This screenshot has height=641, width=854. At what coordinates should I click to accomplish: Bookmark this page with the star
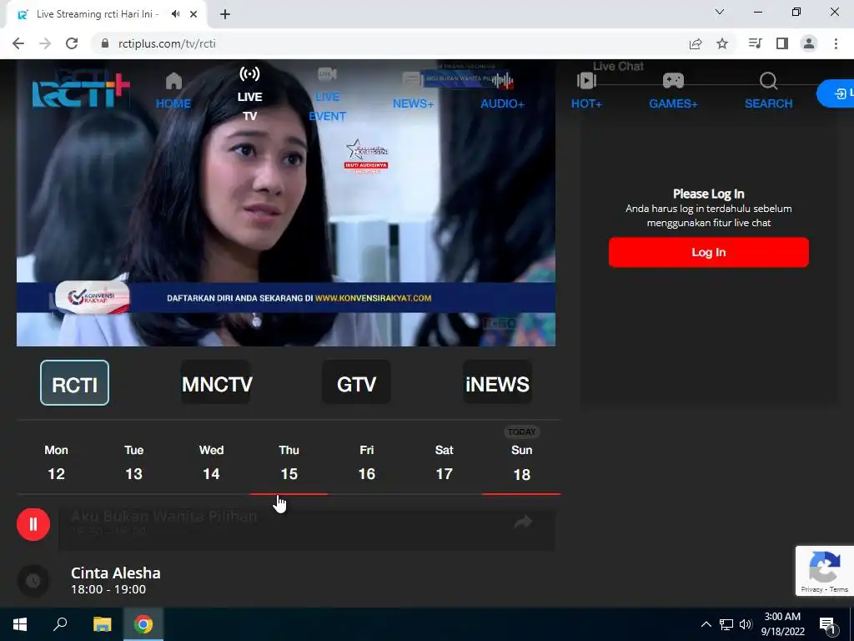pos(722,43)
